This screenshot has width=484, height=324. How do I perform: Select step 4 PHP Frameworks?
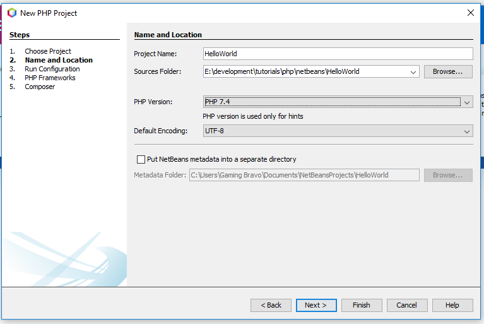tap(50, 78)
